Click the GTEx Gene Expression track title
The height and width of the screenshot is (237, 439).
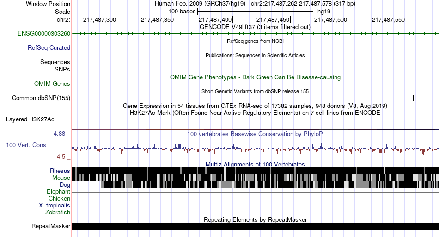pos(255,106)
